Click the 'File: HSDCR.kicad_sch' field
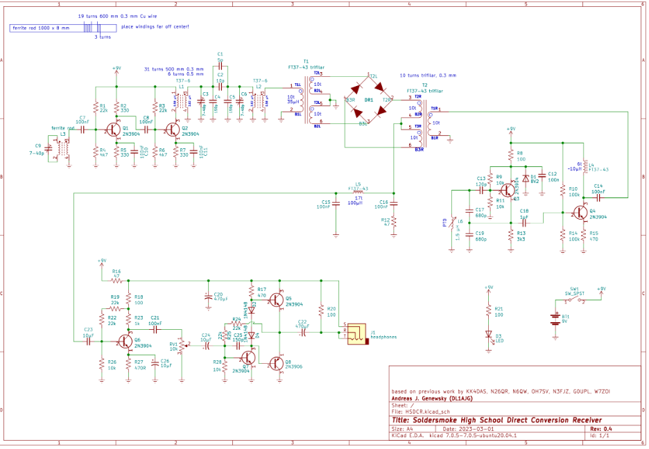Image resolution: width=649 pixels, height=449 pixels. (420, 412)
